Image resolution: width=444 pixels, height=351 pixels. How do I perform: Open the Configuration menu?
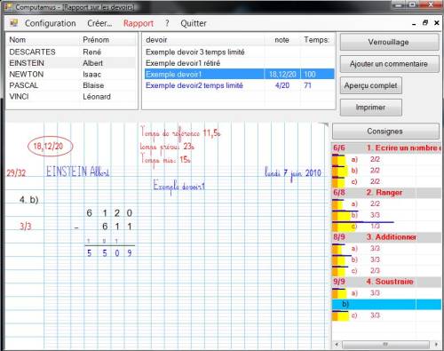click(x=51, y=23)
